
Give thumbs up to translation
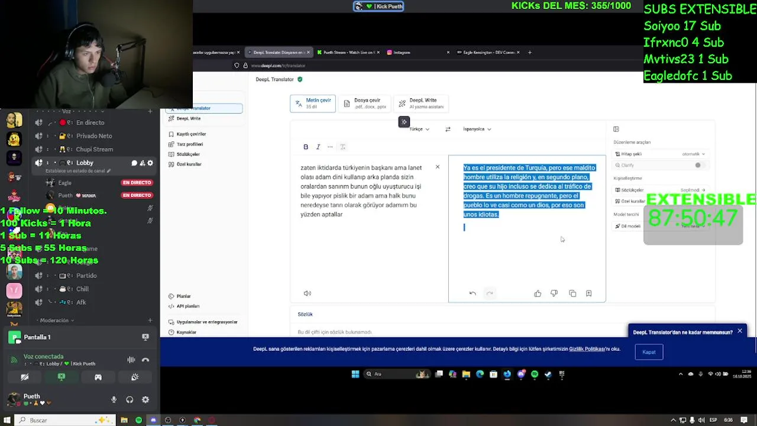click(538, 293)
